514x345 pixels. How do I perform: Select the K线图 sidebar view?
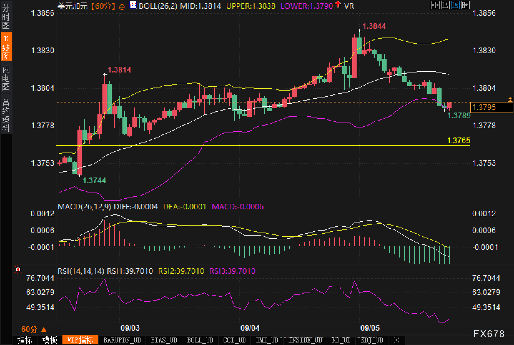6,47
